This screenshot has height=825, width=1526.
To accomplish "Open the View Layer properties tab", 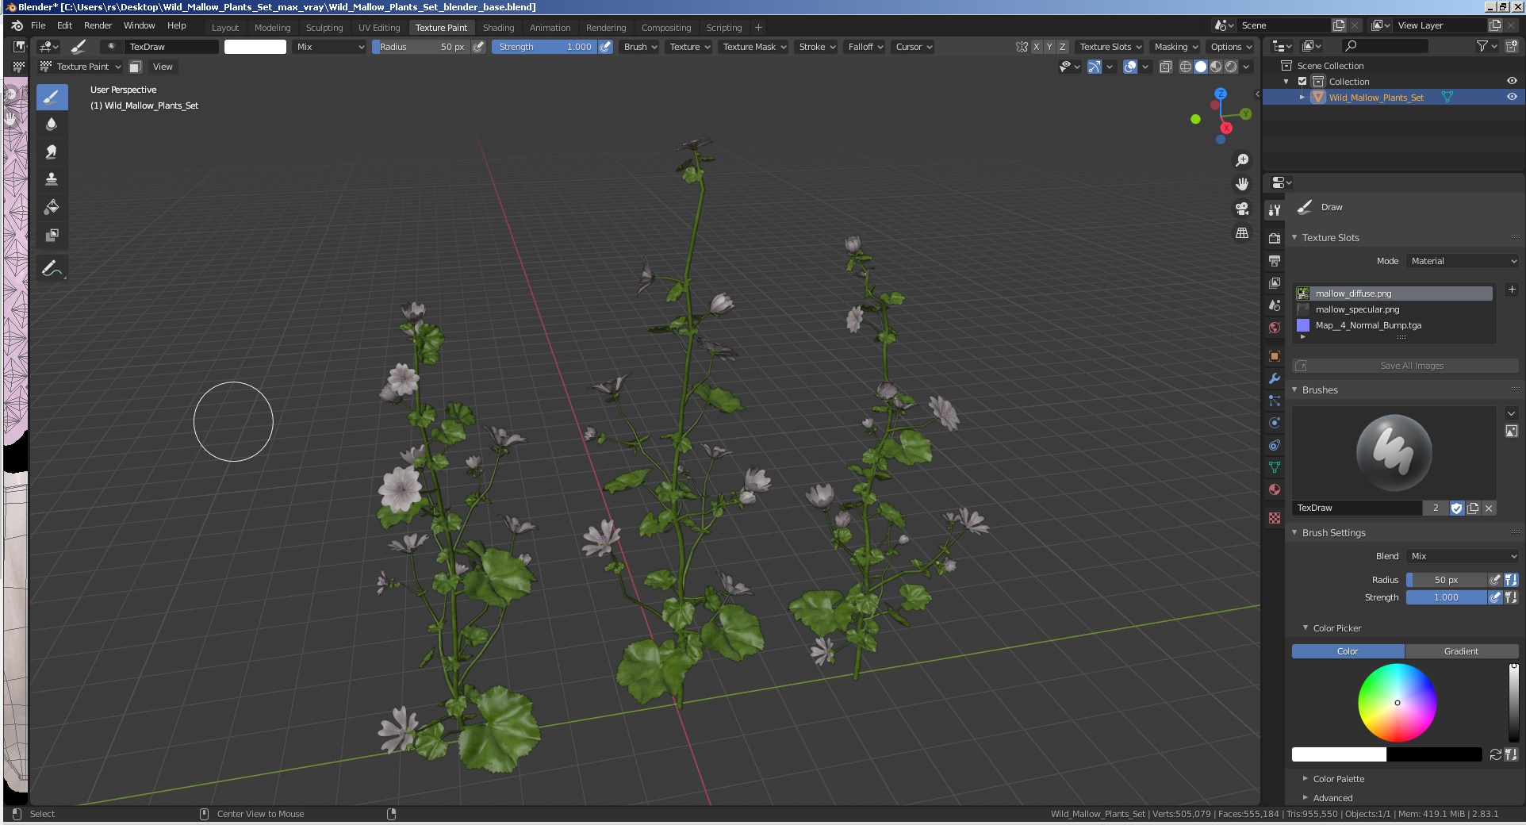I will click(1274, 282).
